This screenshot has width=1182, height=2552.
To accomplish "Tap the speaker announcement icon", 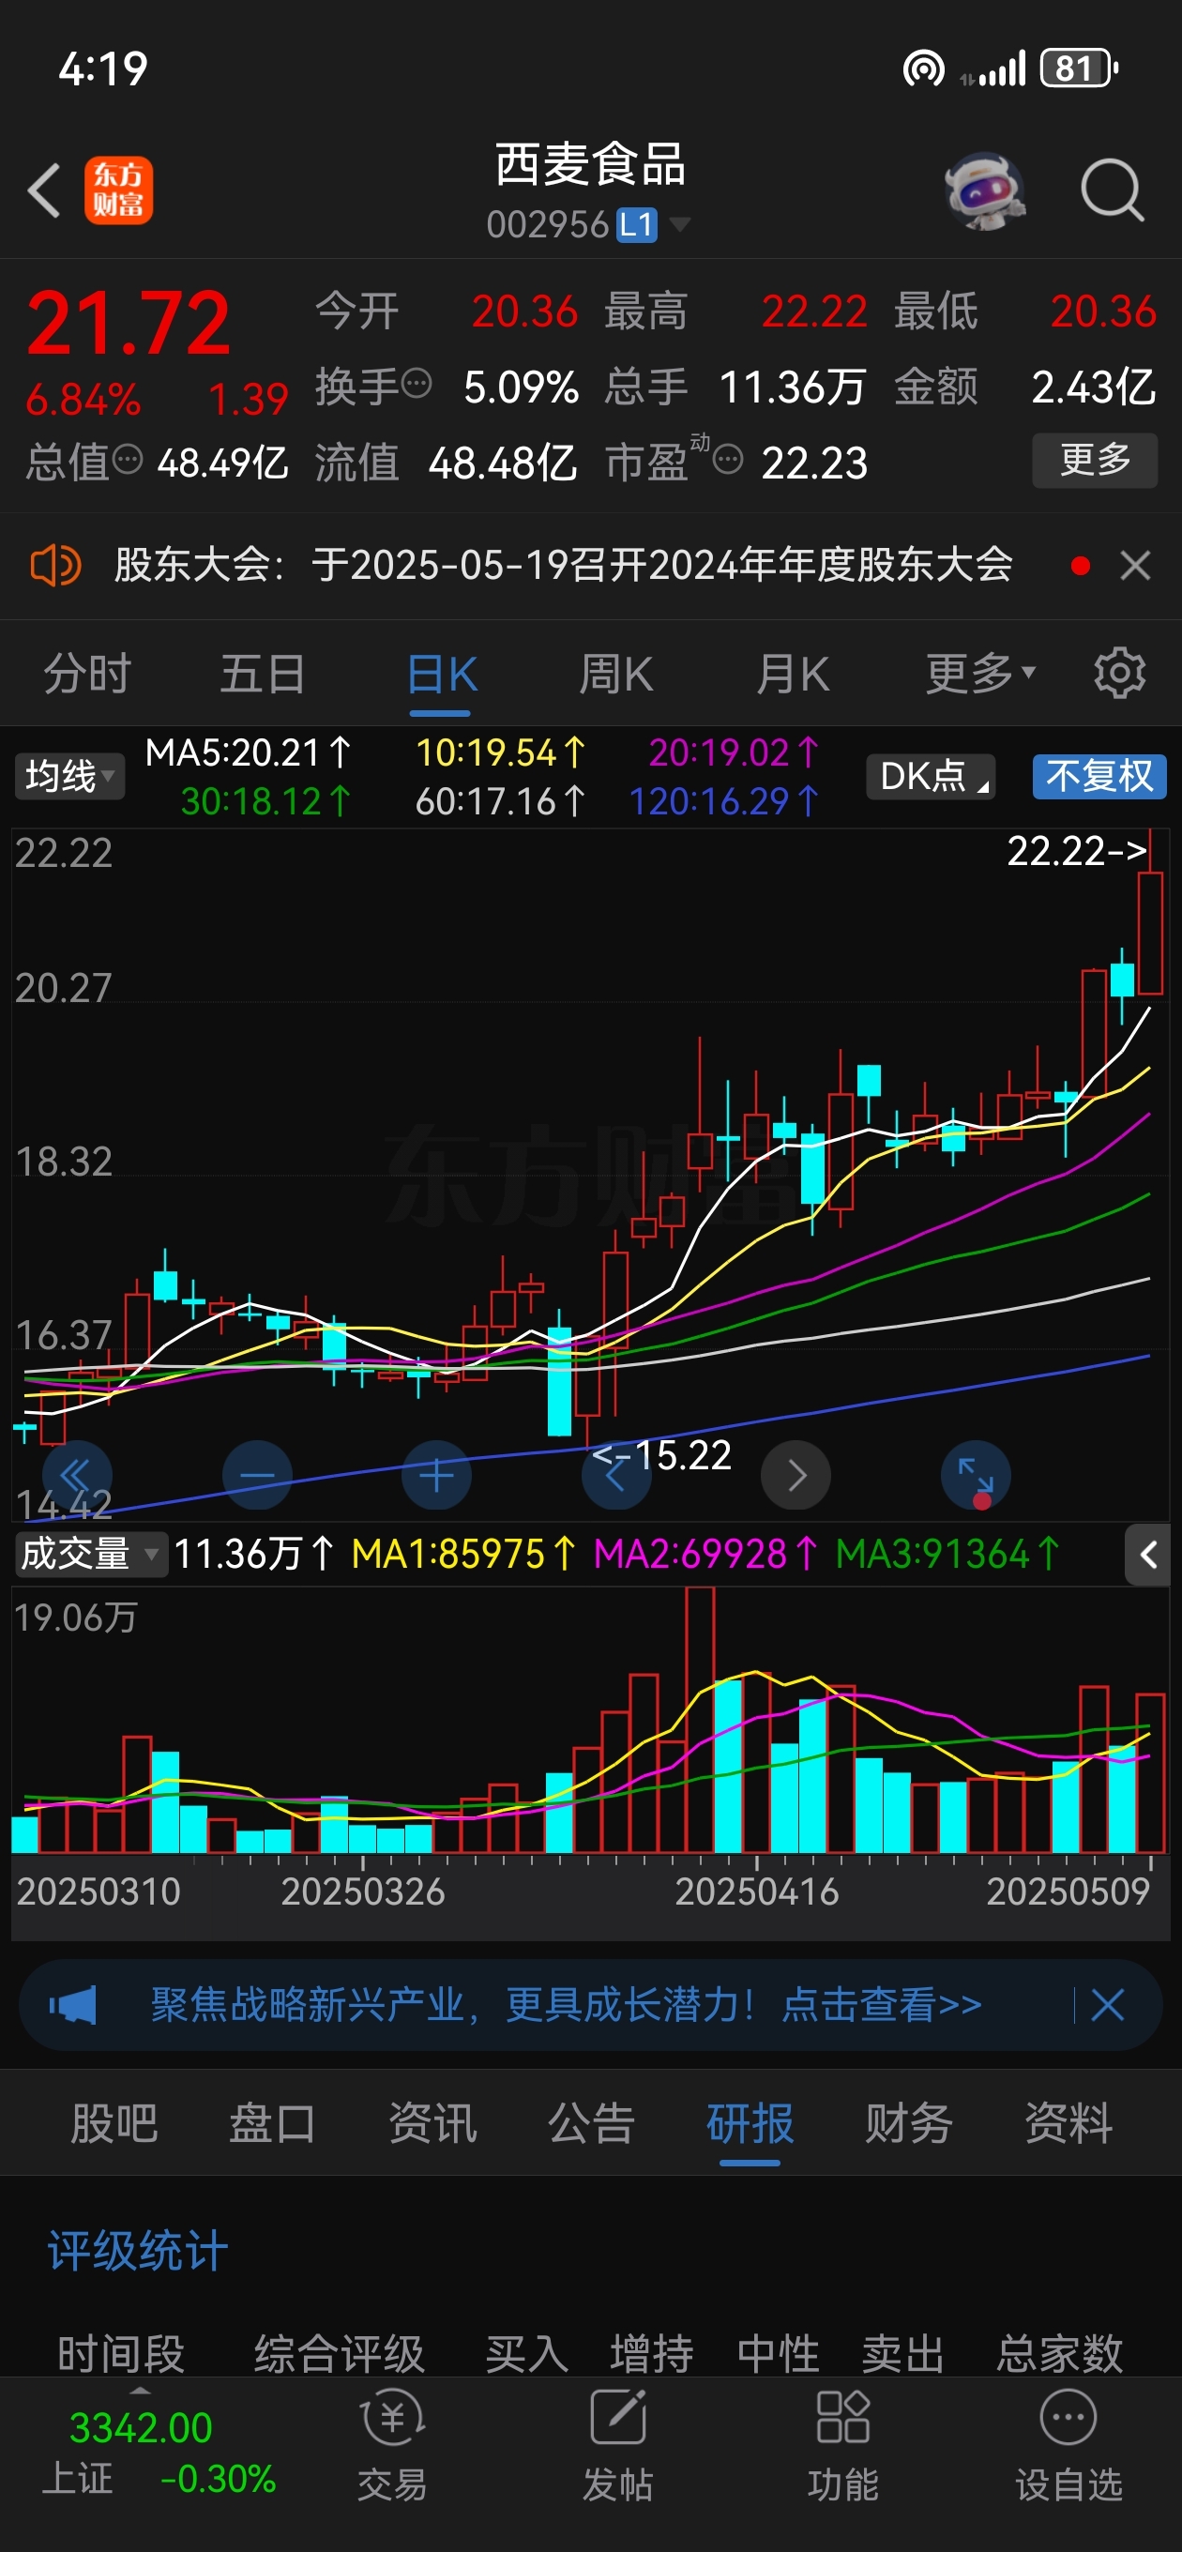I will click(55, 566).
